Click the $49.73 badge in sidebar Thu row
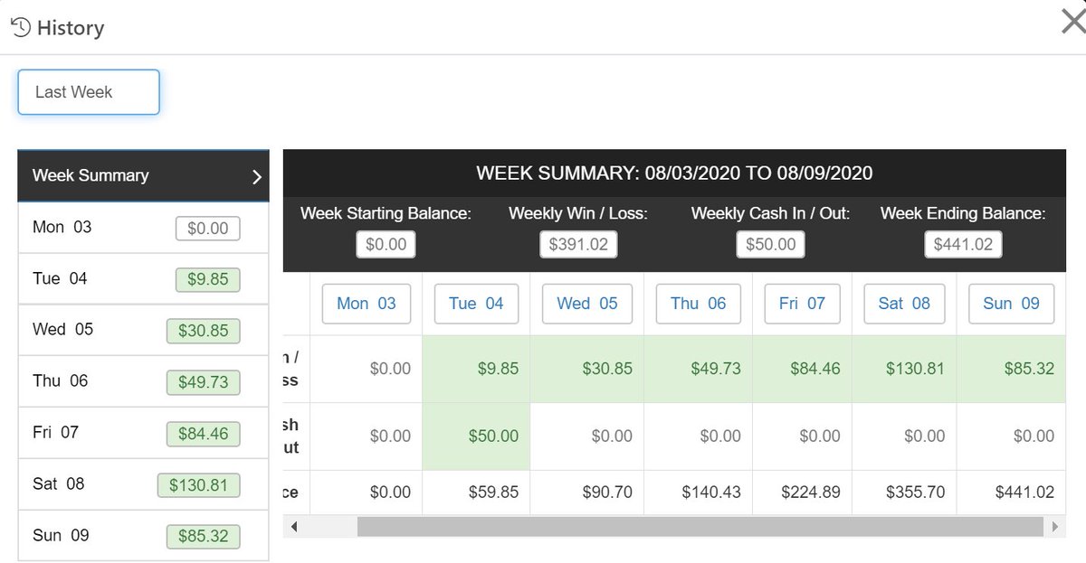 click(204, 382)
